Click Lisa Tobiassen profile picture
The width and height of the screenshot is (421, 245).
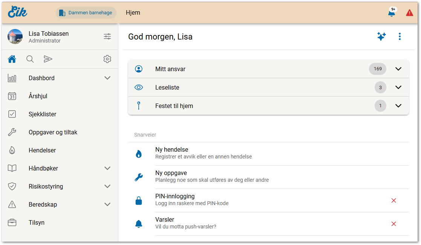tap(15, 37)
